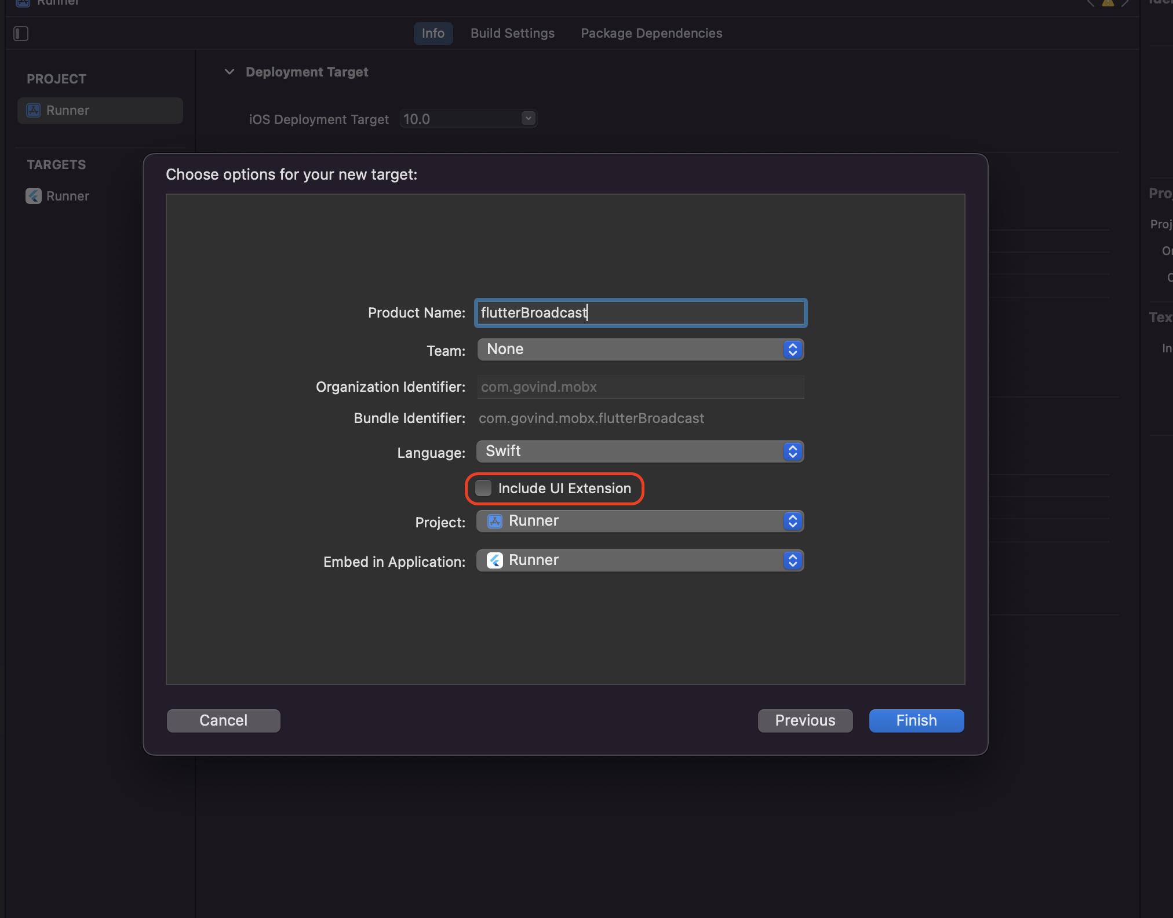The height and width of the screenshot is (918, 1173).
Task: Toggle the navigator sidebar icon
Action: point(21,34)
